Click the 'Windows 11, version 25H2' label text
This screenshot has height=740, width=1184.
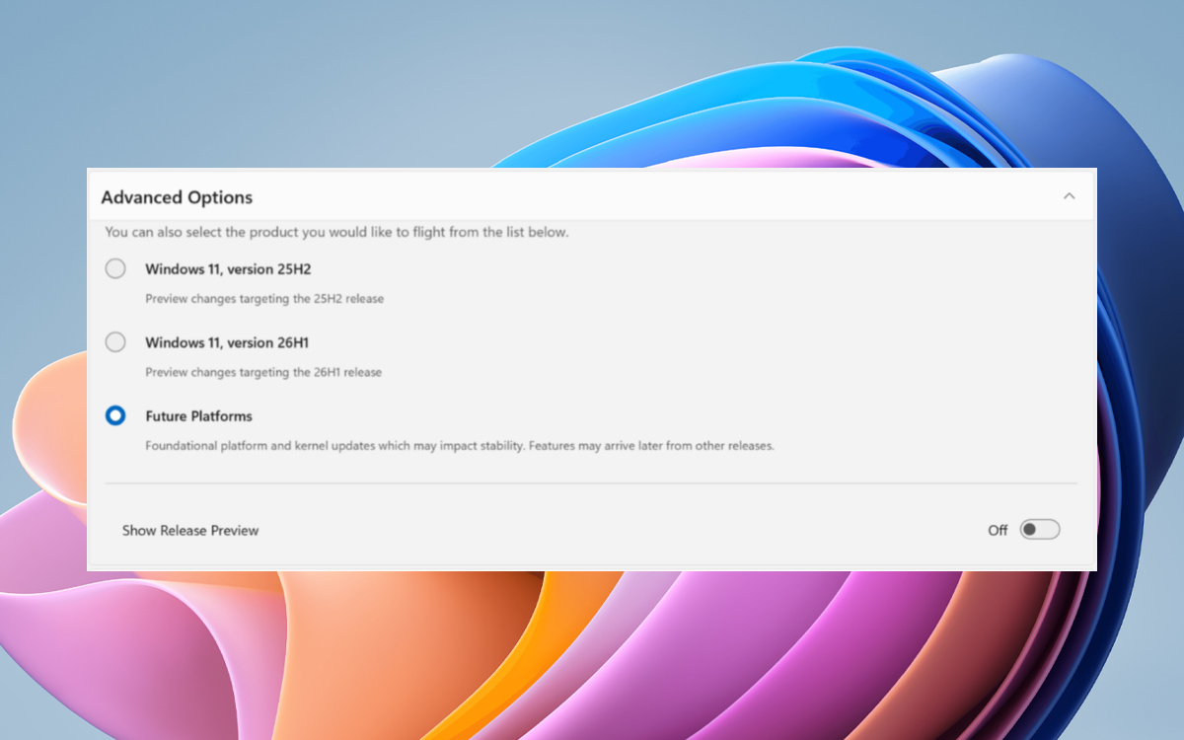pos(228,268)
